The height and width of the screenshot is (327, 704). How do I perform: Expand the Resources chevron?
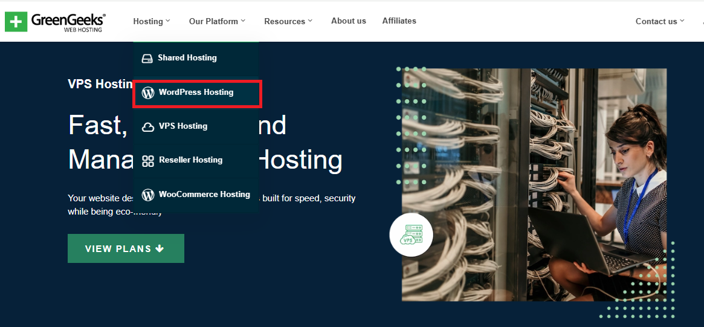tap(310, 21)
